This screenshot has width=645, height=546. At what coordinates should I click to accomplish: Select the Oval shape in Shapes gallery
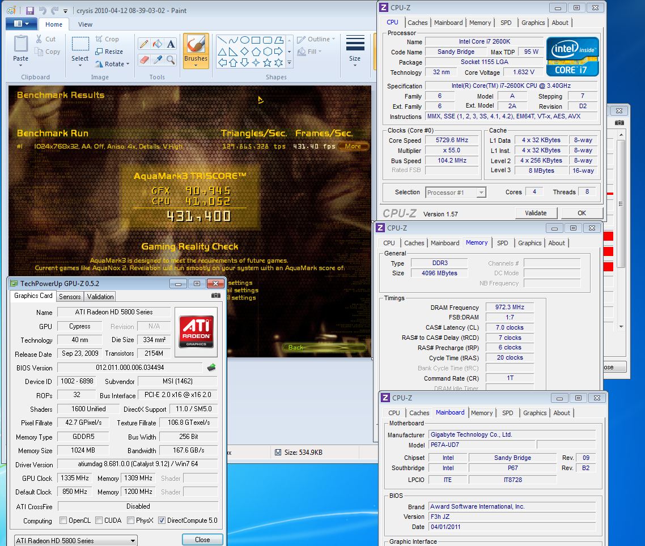(245, 40)
